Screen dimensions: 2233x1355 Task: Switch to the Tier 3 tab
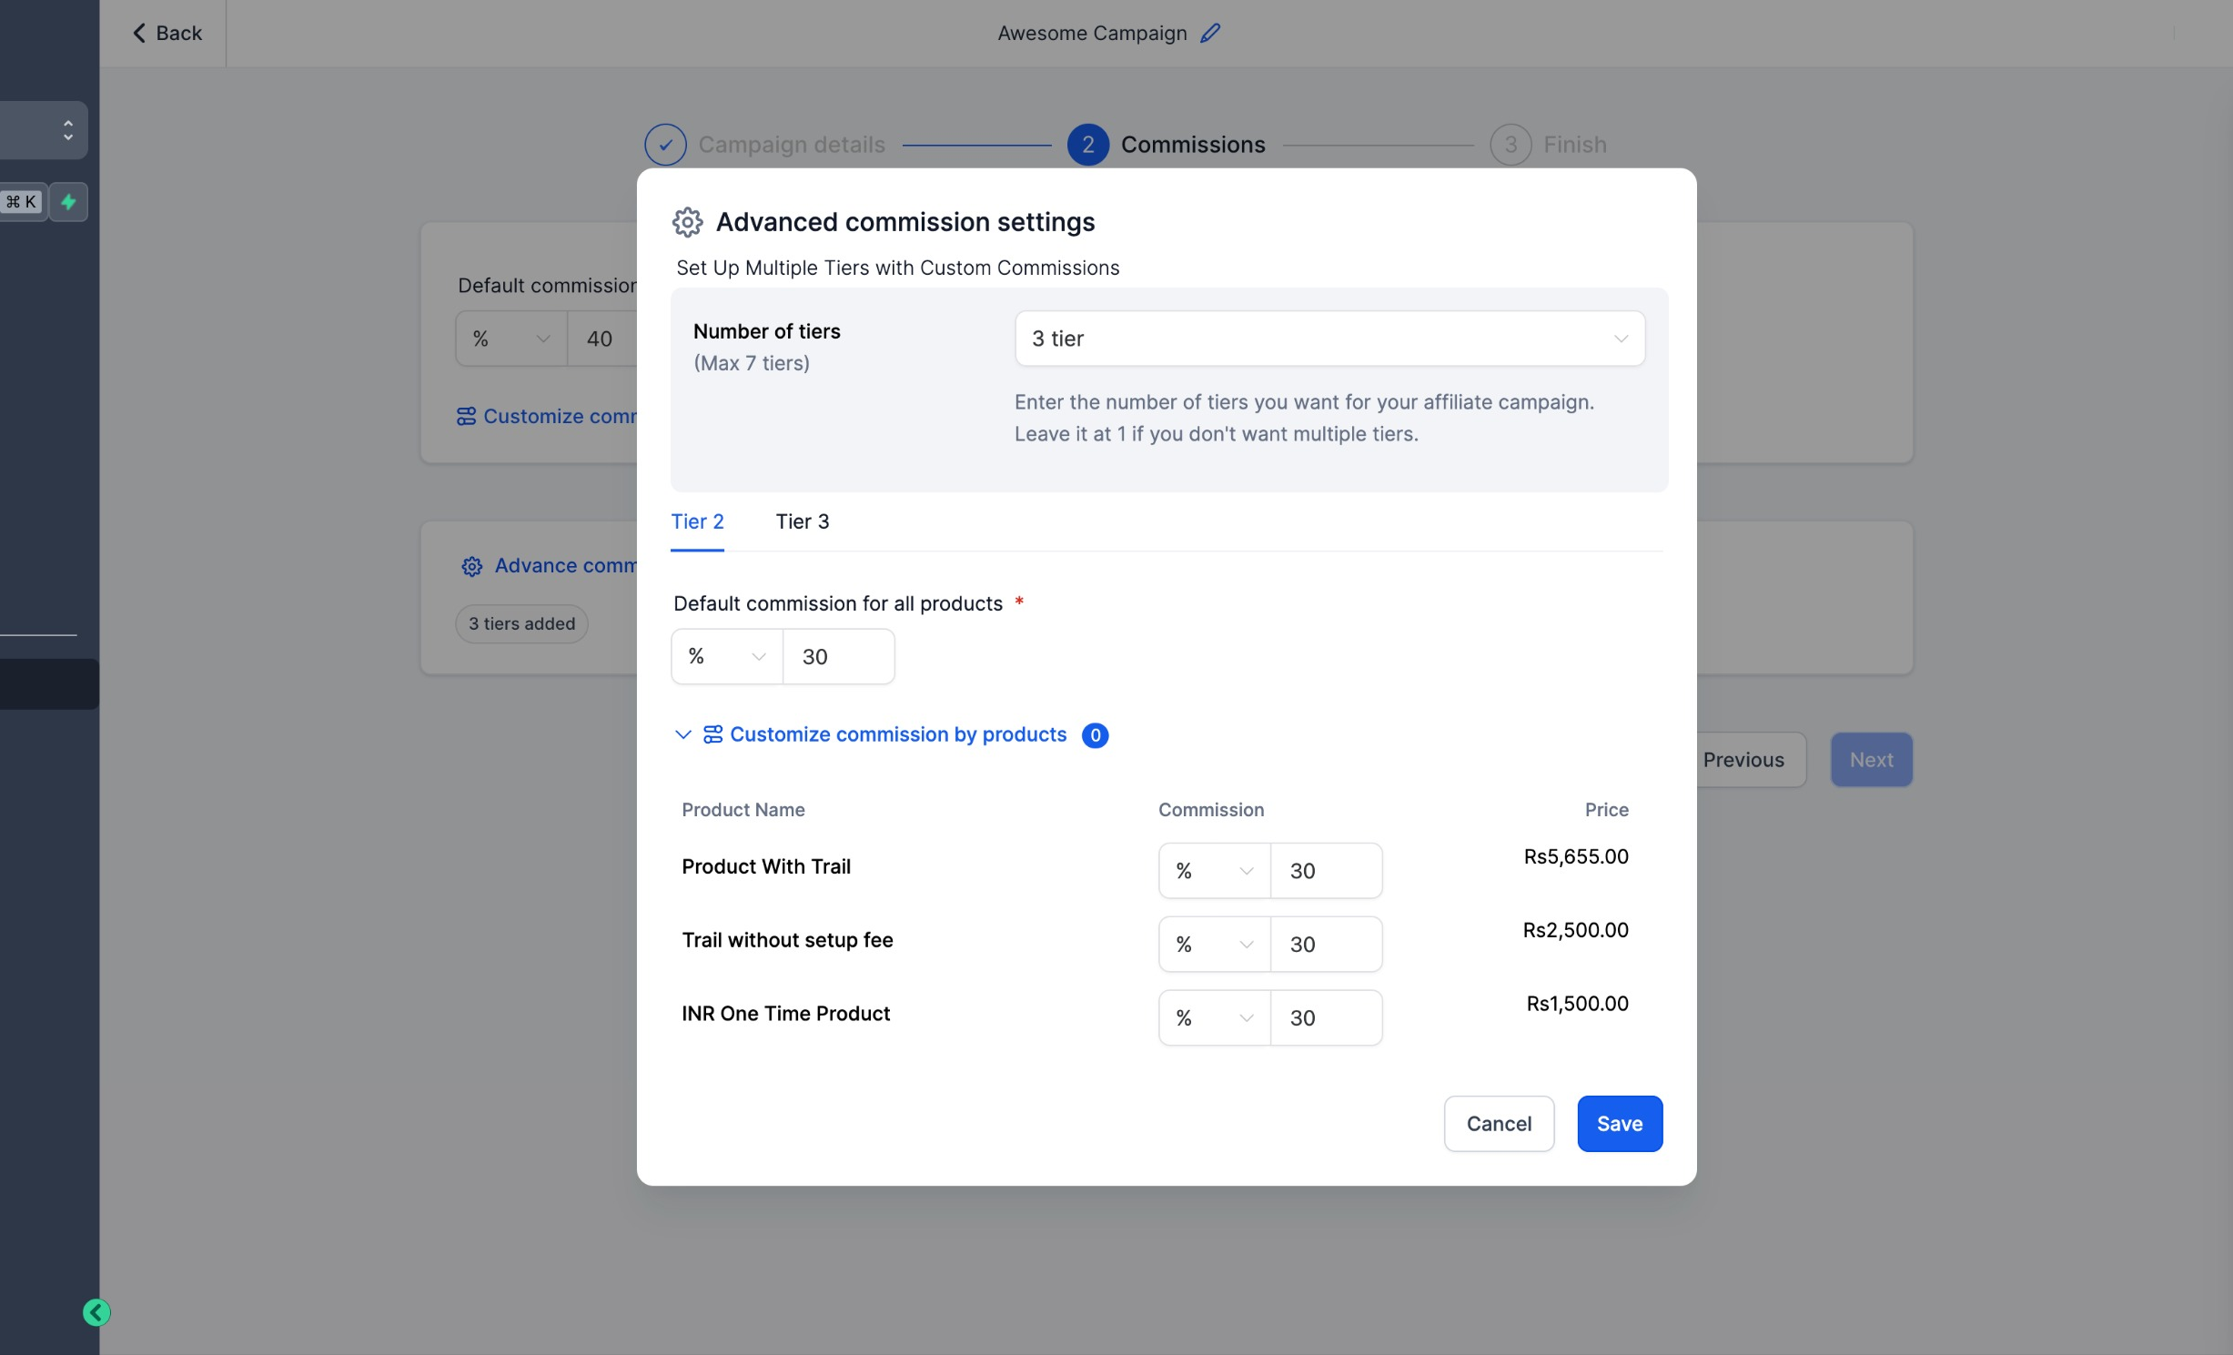coord(802,521)
